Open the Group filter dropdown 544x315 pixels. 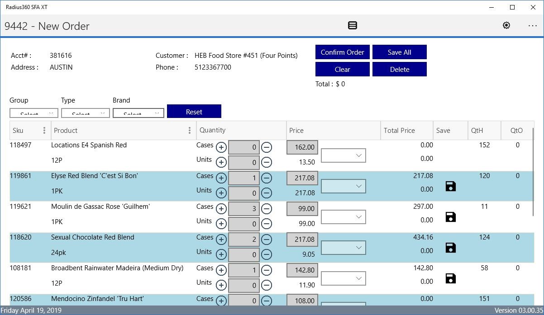coord(34,113)
